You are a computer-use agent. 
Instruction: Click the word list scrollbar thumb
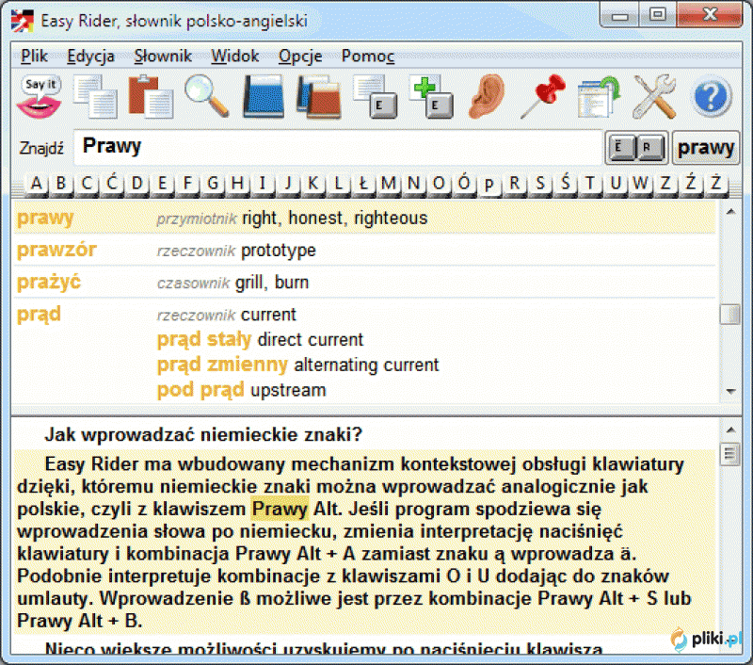click(x=730, y=315)
